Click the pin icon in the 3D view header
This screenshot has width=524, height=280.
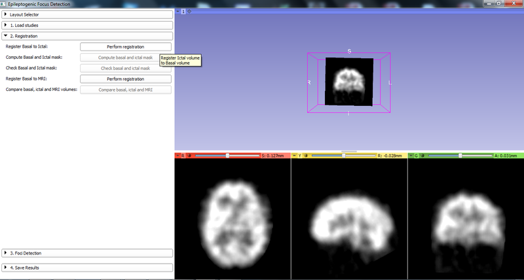(x=178, y=11)
